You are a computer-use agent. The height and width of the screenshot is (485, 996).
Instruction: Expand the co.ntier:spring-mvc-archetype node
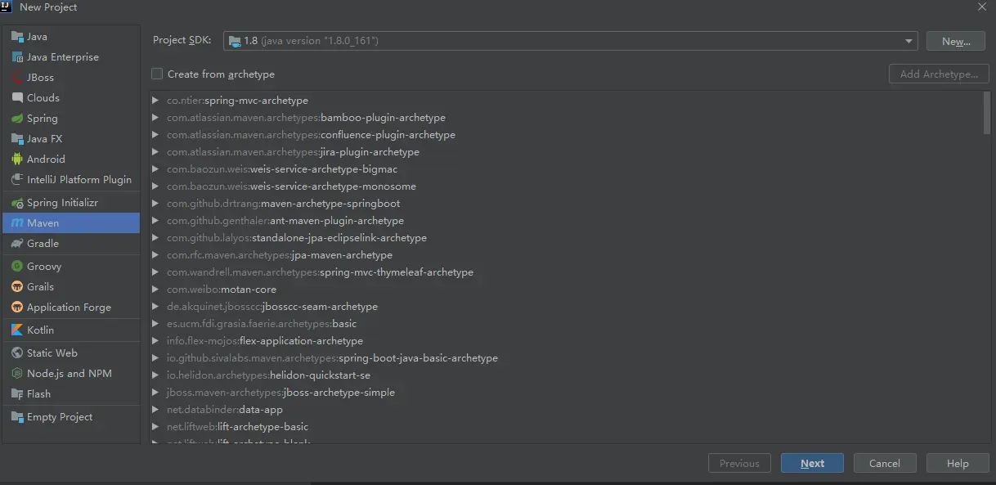155,101
